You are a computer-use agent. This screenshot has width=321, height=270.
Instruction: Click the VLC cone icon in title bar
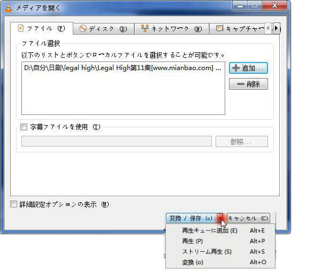(x=9, y=8)
